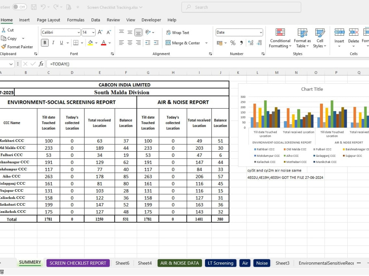This screenshot has width=369, height=276.
Task: Click the Increase Indent icon
Action: pos(156,43)
